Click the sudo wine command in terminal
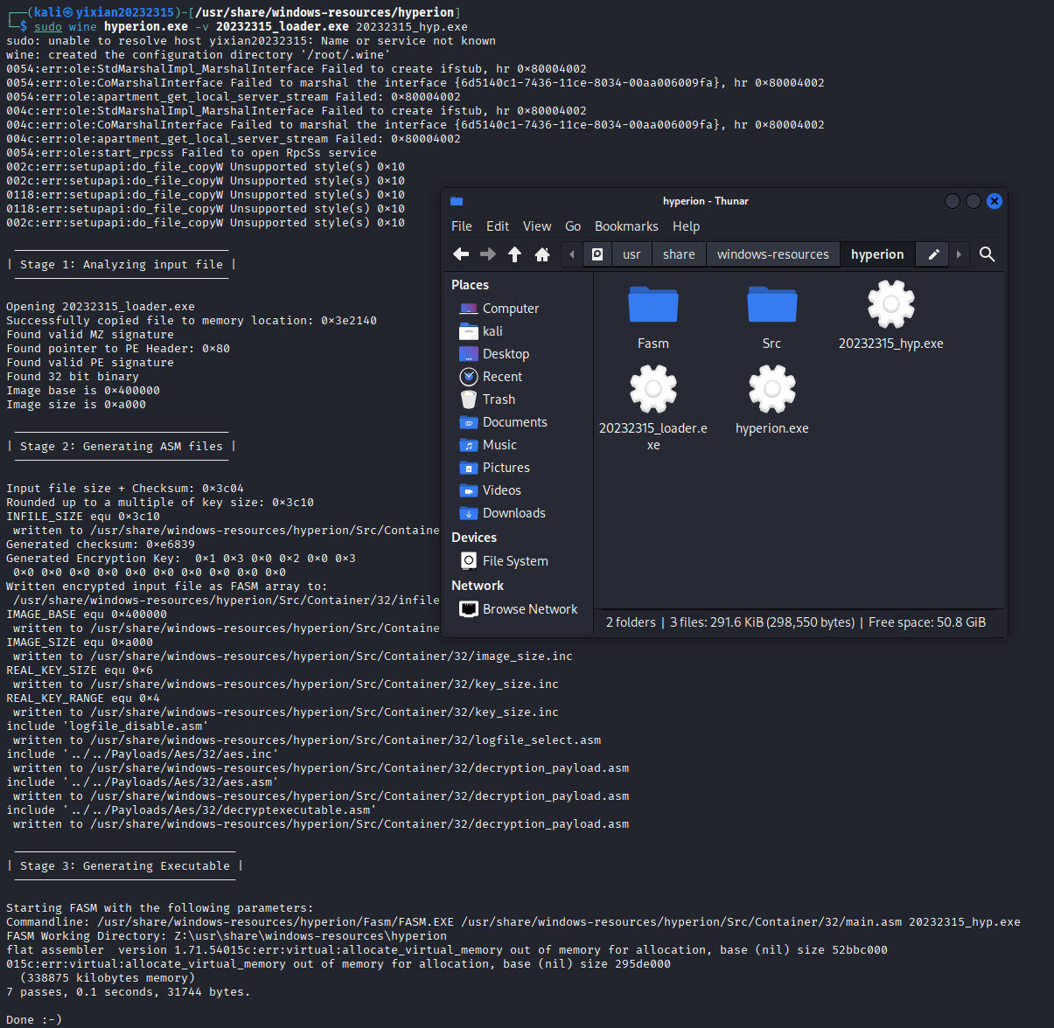 [x=251, y=27]
